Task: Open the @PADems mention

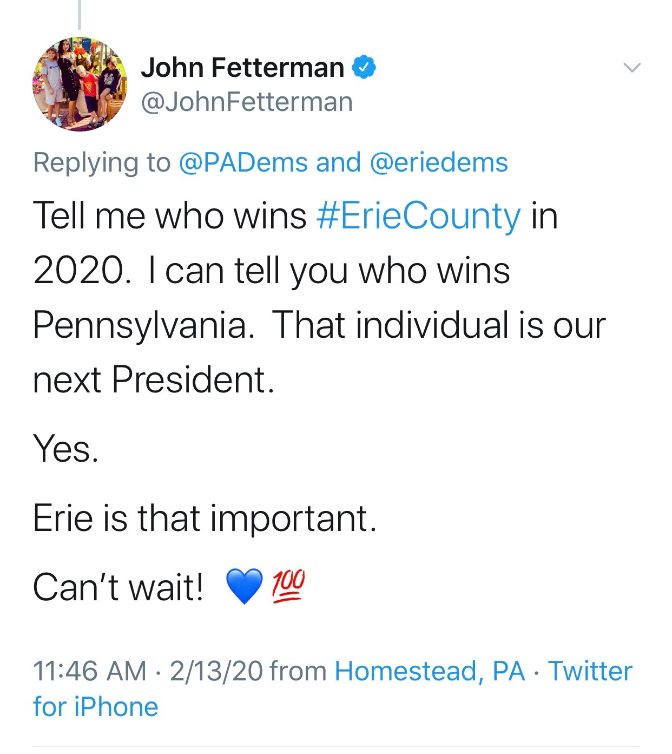Action: (x=243, y=162)
